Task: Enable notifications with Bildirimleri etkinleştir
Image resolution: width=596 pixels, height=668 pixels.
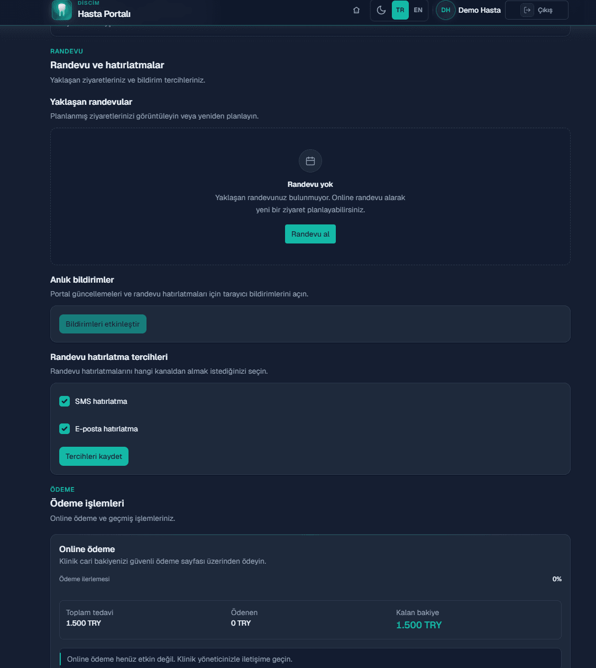Action: [103, 324]
